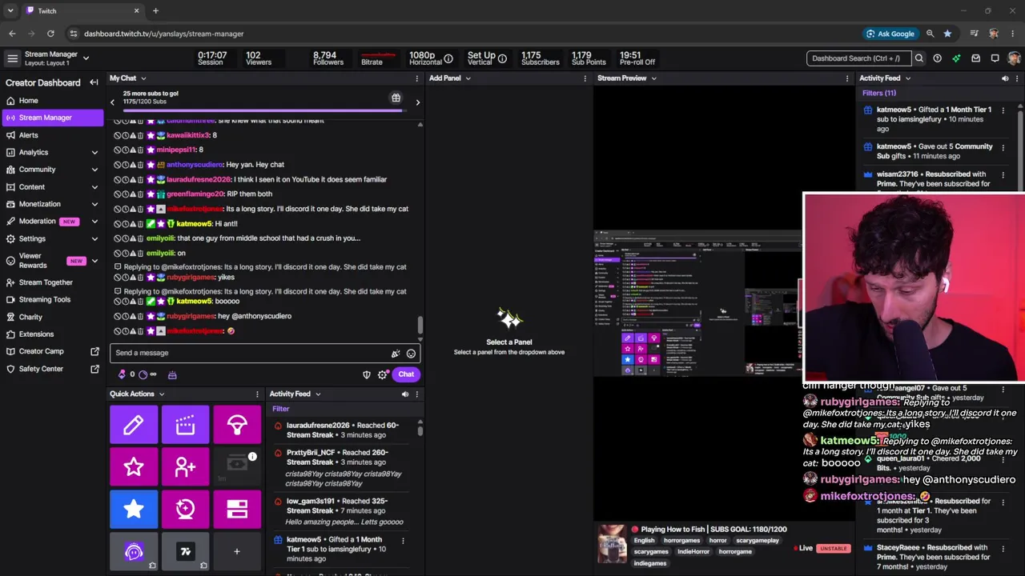Viewport: 1025px width, 576px height.
Task: Click the stream category thumbnail
Action: [x=612, y=544]
